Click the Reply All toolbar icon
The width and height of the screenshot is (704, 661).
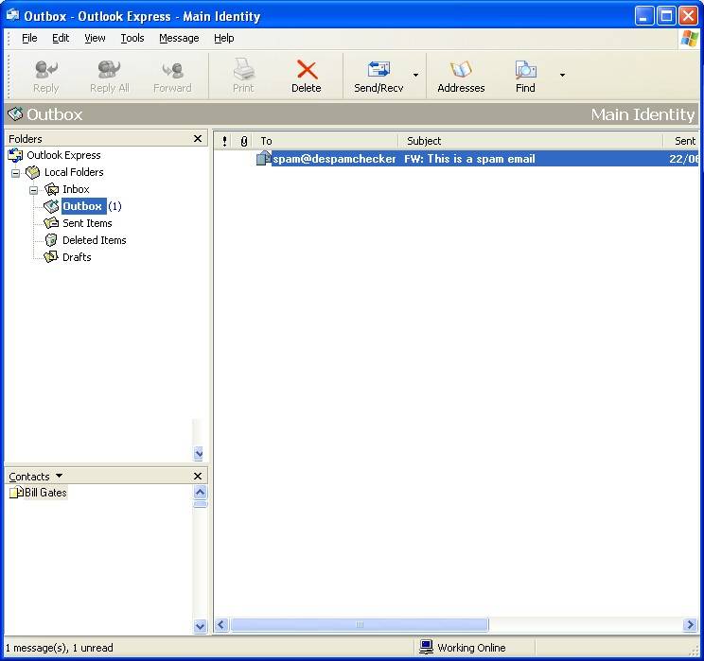tap(109, 70)
